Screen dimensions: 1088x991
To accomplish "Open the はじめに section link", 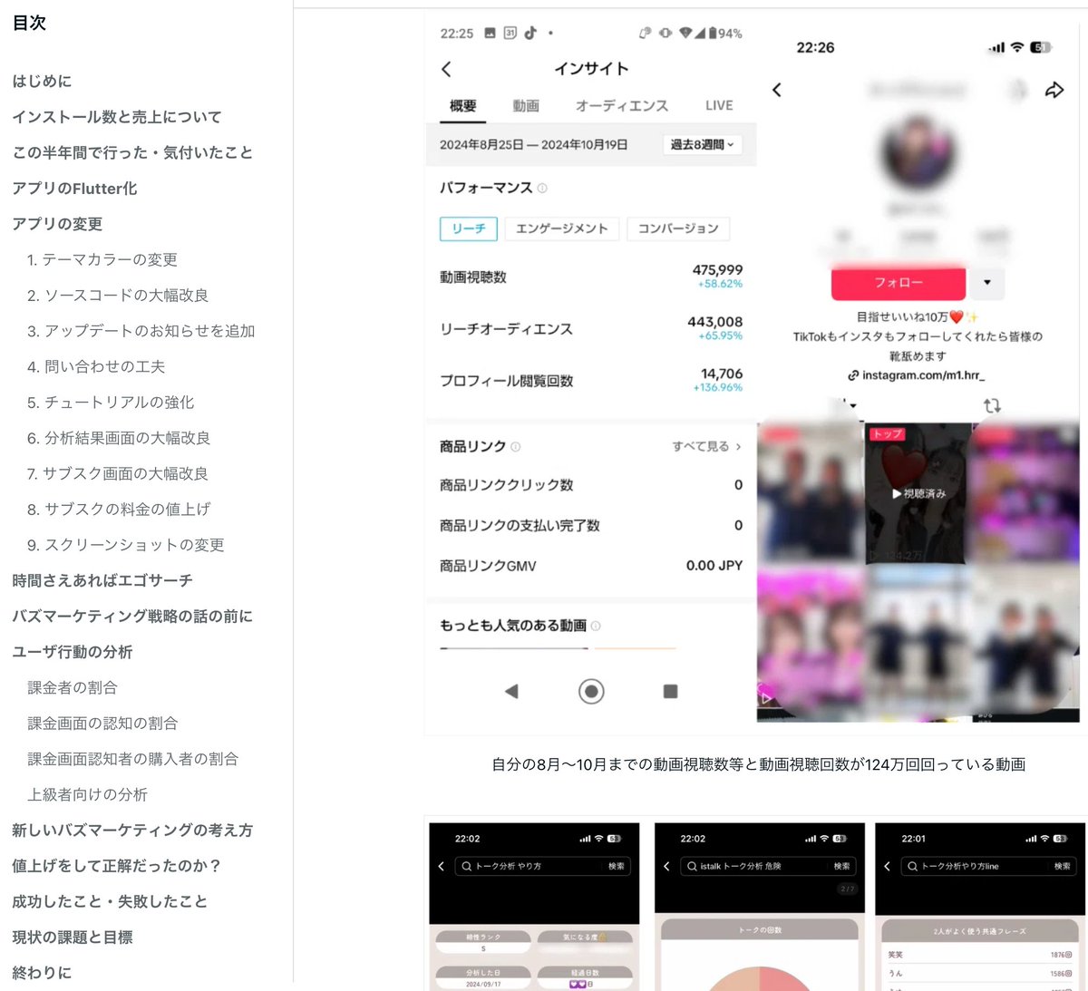I will pos(42,82).
